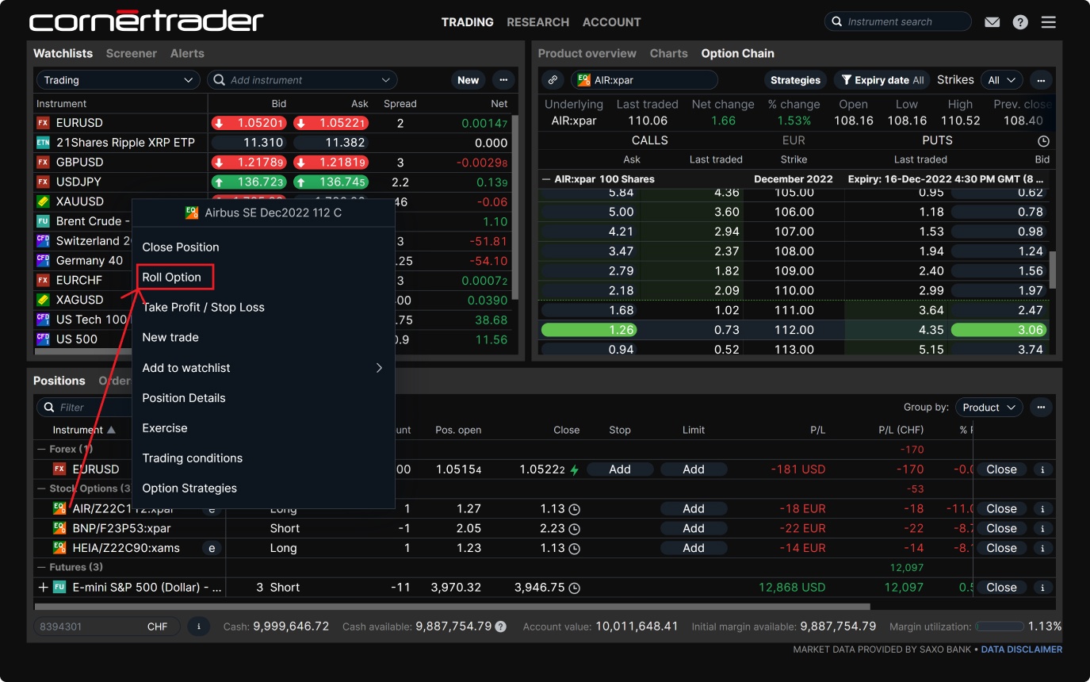Collapse the AIR:xpar 100 Shares expiry

[546, 179]
